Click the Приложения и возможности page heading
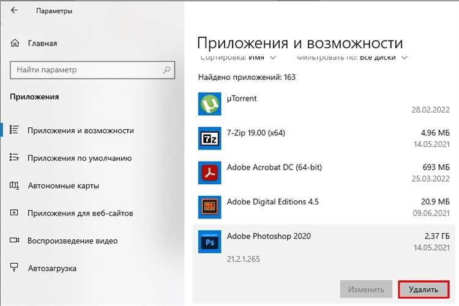 click(300, 43)
